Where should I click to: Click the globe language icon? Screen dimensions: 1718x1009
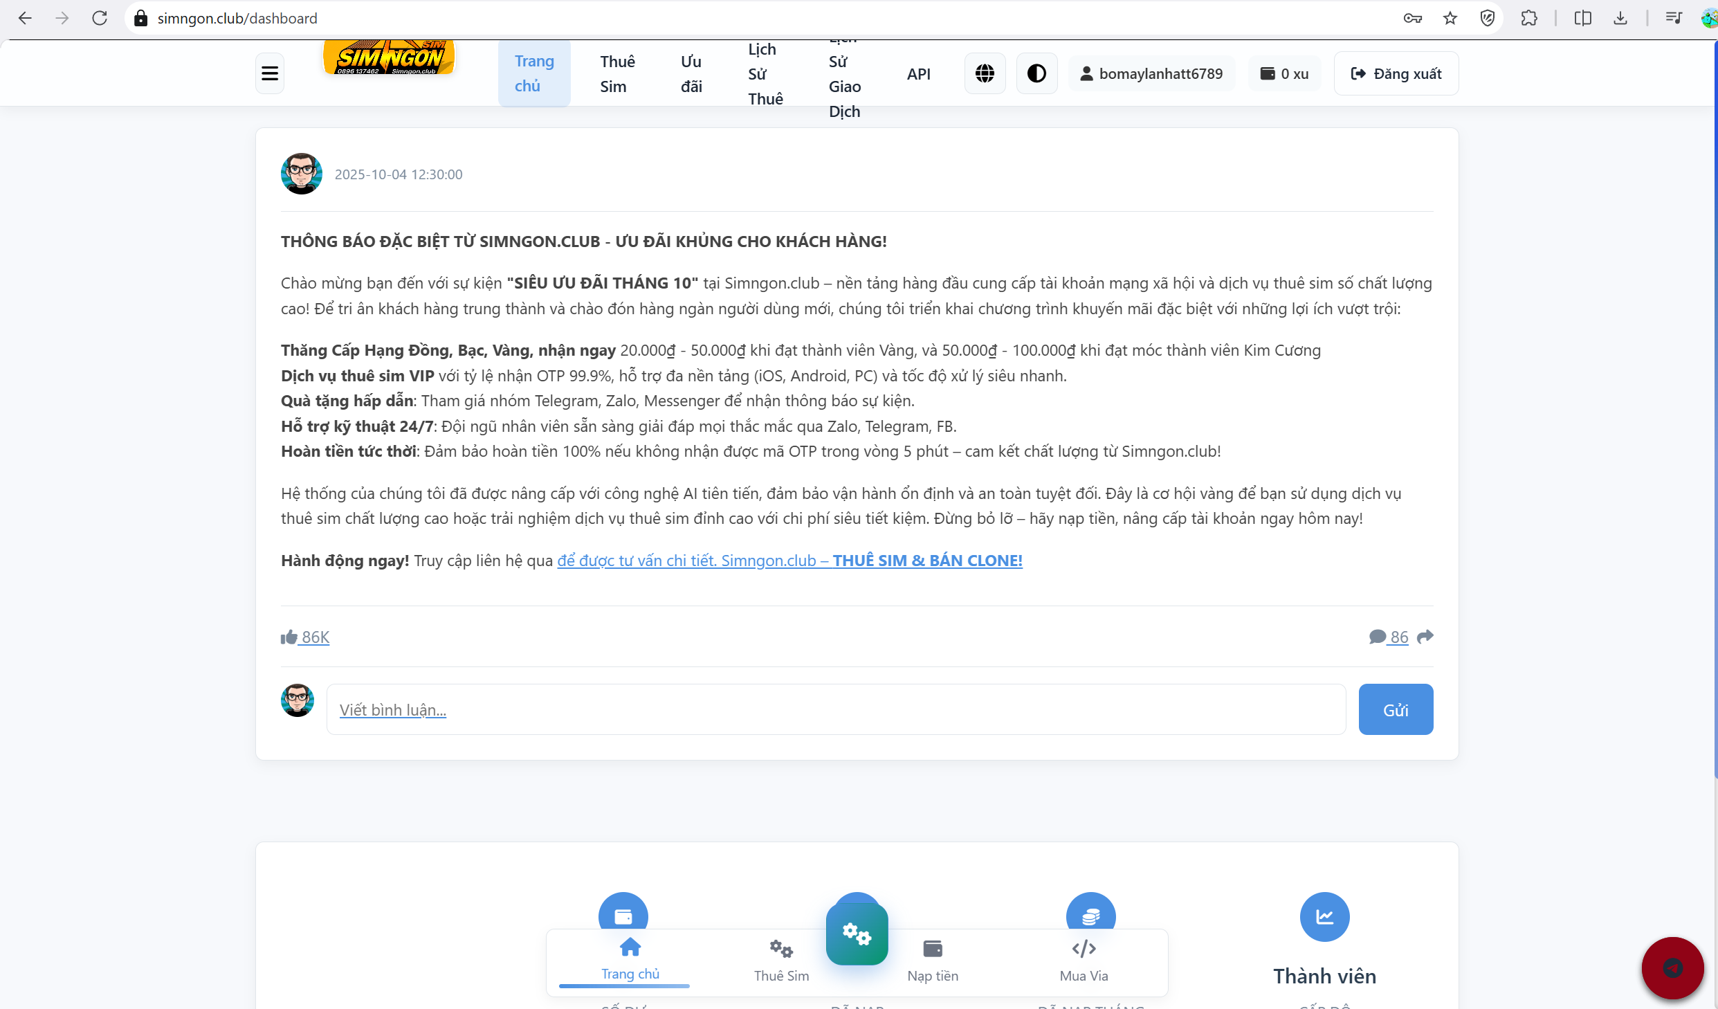[985, 73]
